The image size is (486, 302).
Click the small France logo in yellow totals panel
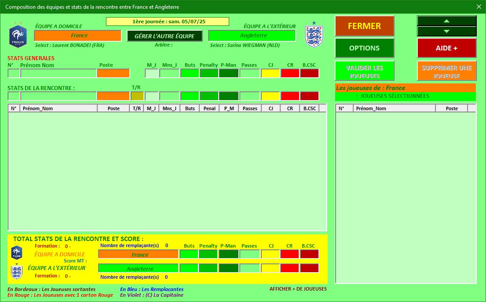click(x=17, y=253)
